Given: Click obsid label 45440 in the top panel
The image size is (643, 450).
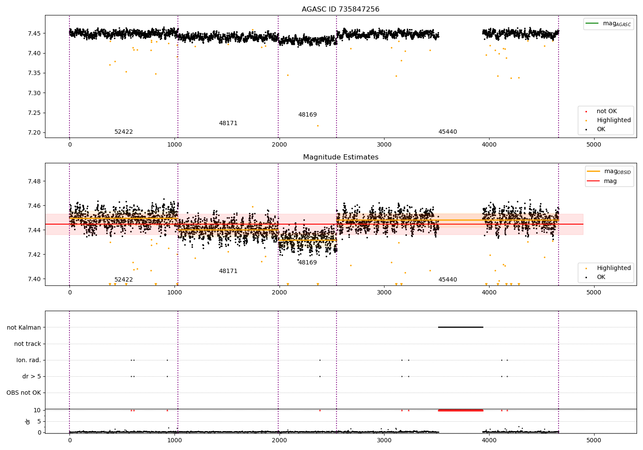Looking at the screenshot, I should (448, 132).
